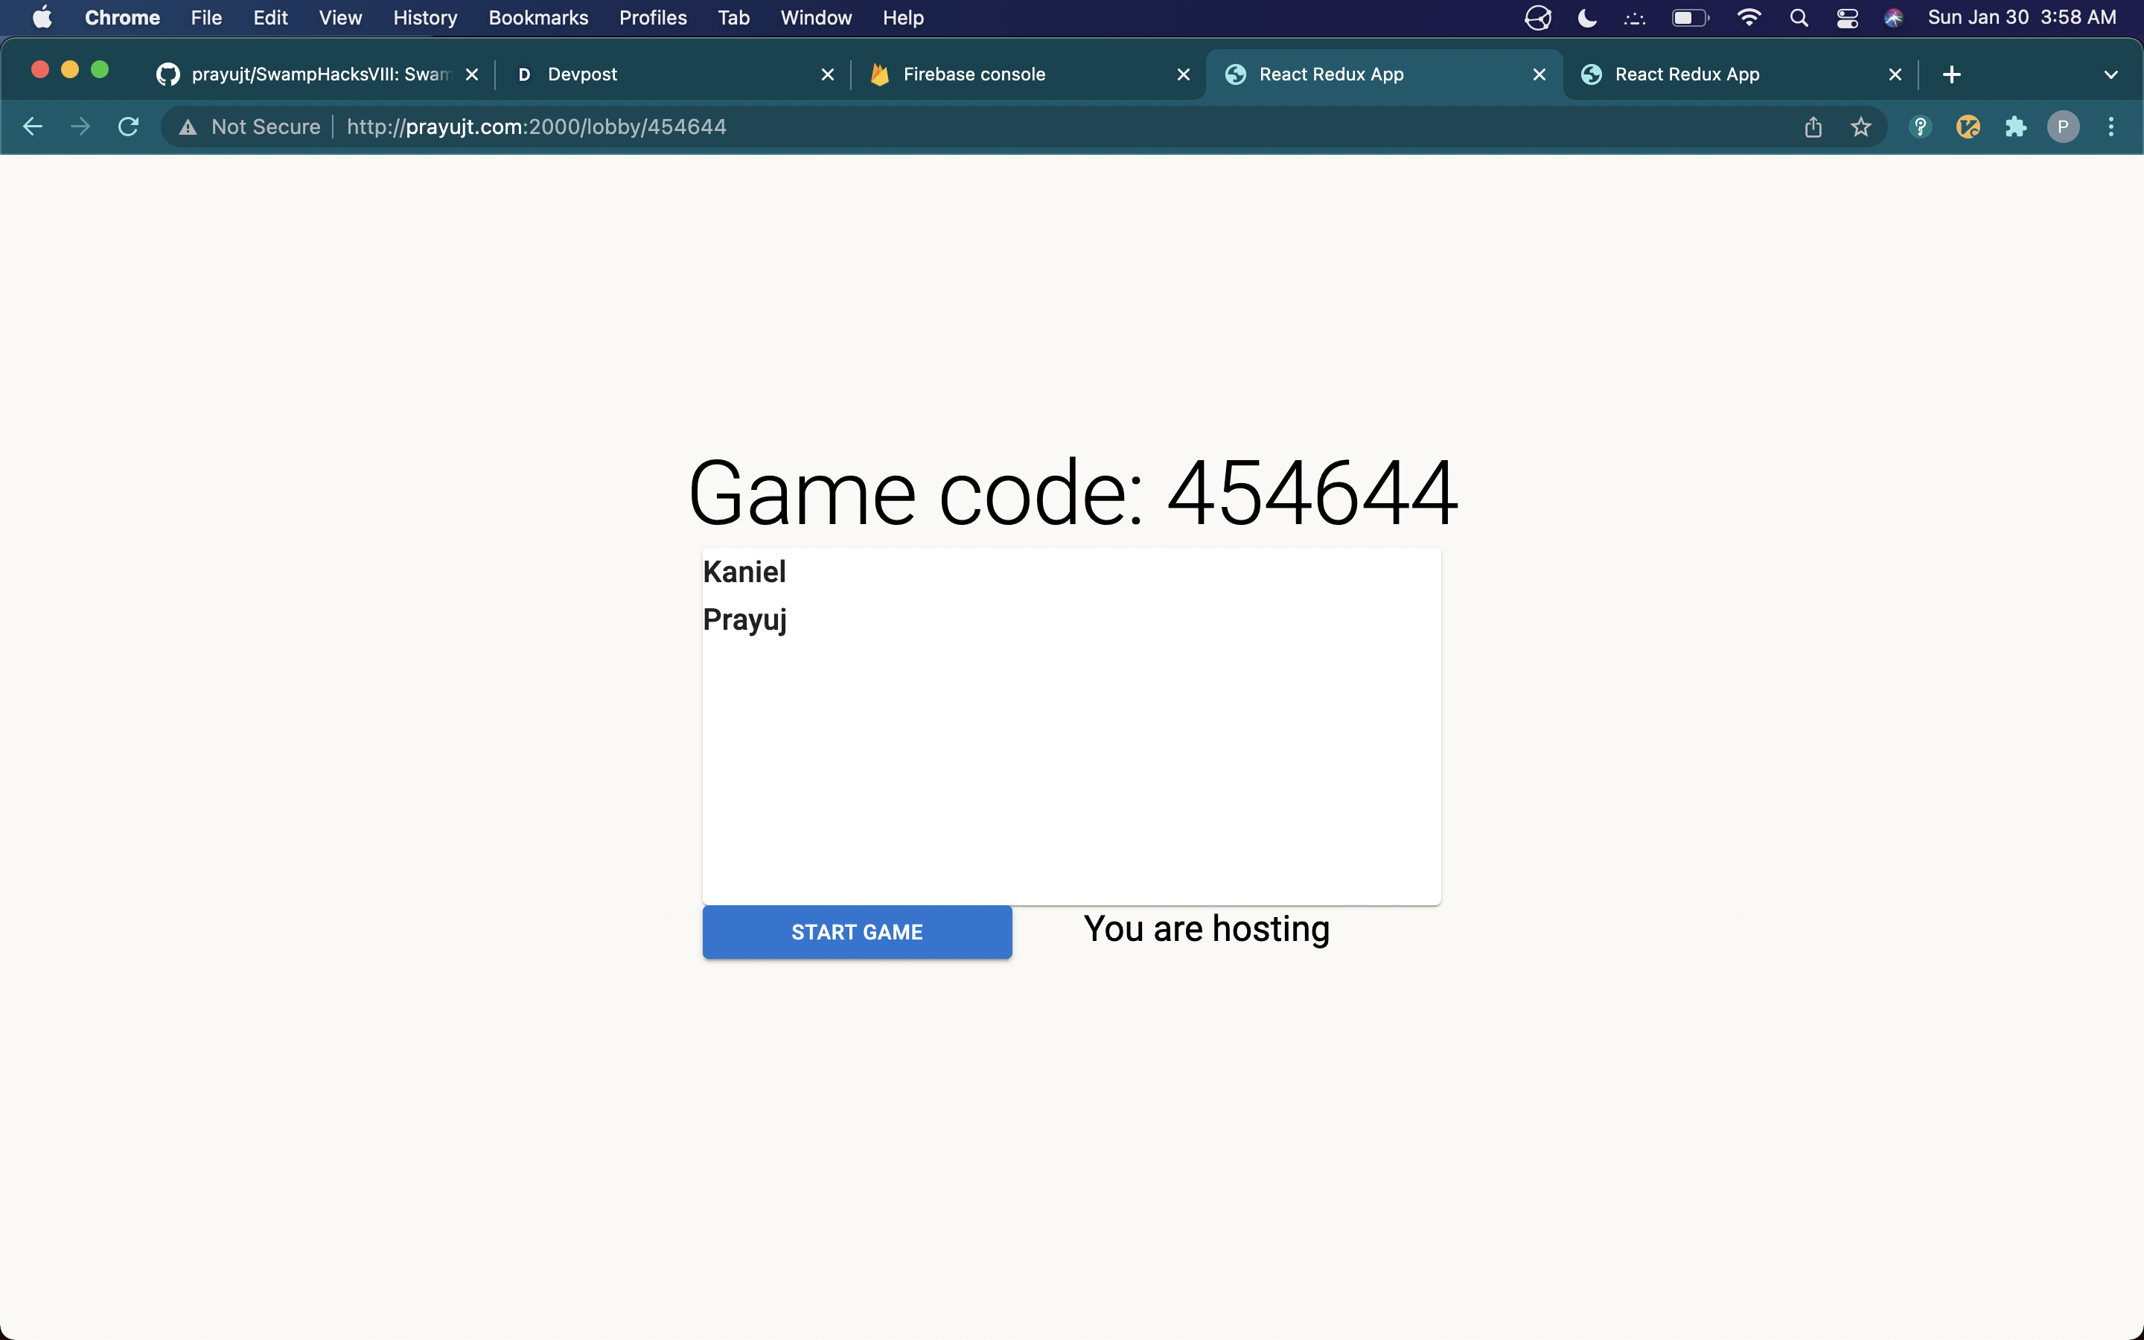2144x1340 pixels.
Task: Open a new tab with plus button
Action: click(1951, 74)
